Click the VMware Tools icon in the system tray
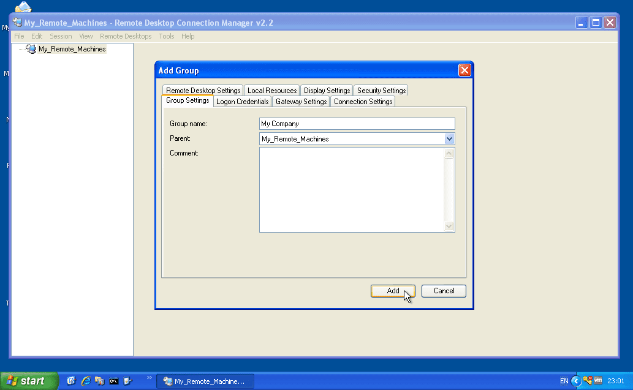The width and height of the screenshot is (633, 390). point(597,380)
